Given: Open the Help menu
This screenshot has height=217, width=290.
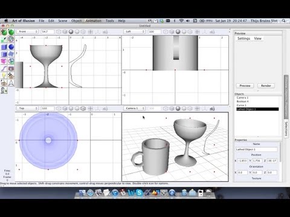Looking at the screenshot, I should coord(121,20).
